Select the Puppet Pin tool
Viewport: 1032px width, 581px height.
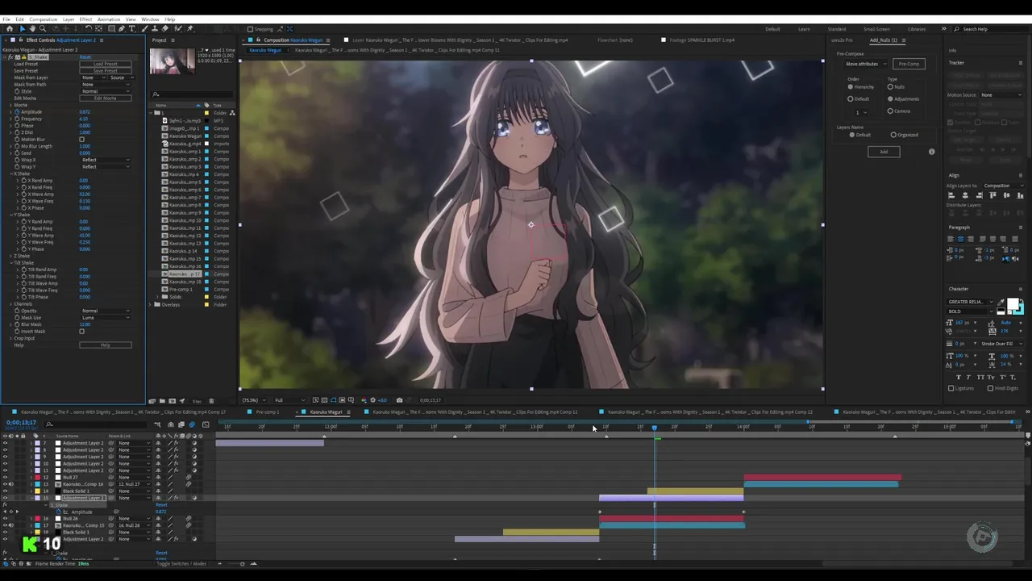click(189, 28)
